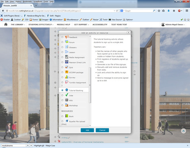The height and width of the screenshot is (148, 190).
Task: Click Highlight All in find bar
Action: click(x=39, y=146)
